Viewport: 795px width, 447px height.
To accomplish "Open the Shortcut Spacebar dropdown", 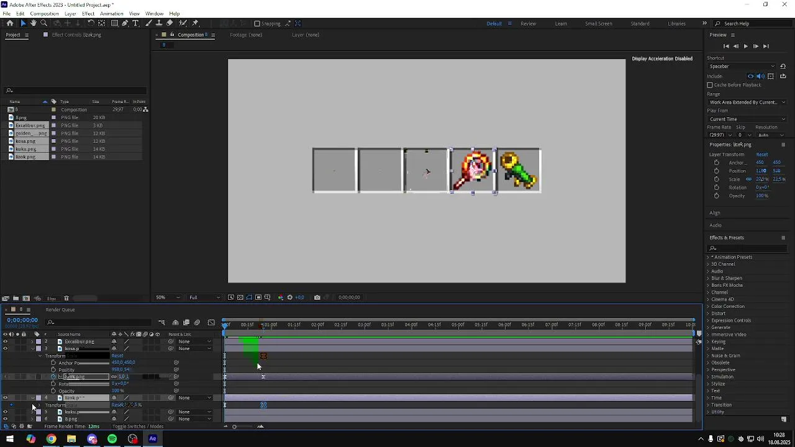I will coord(742,66).
